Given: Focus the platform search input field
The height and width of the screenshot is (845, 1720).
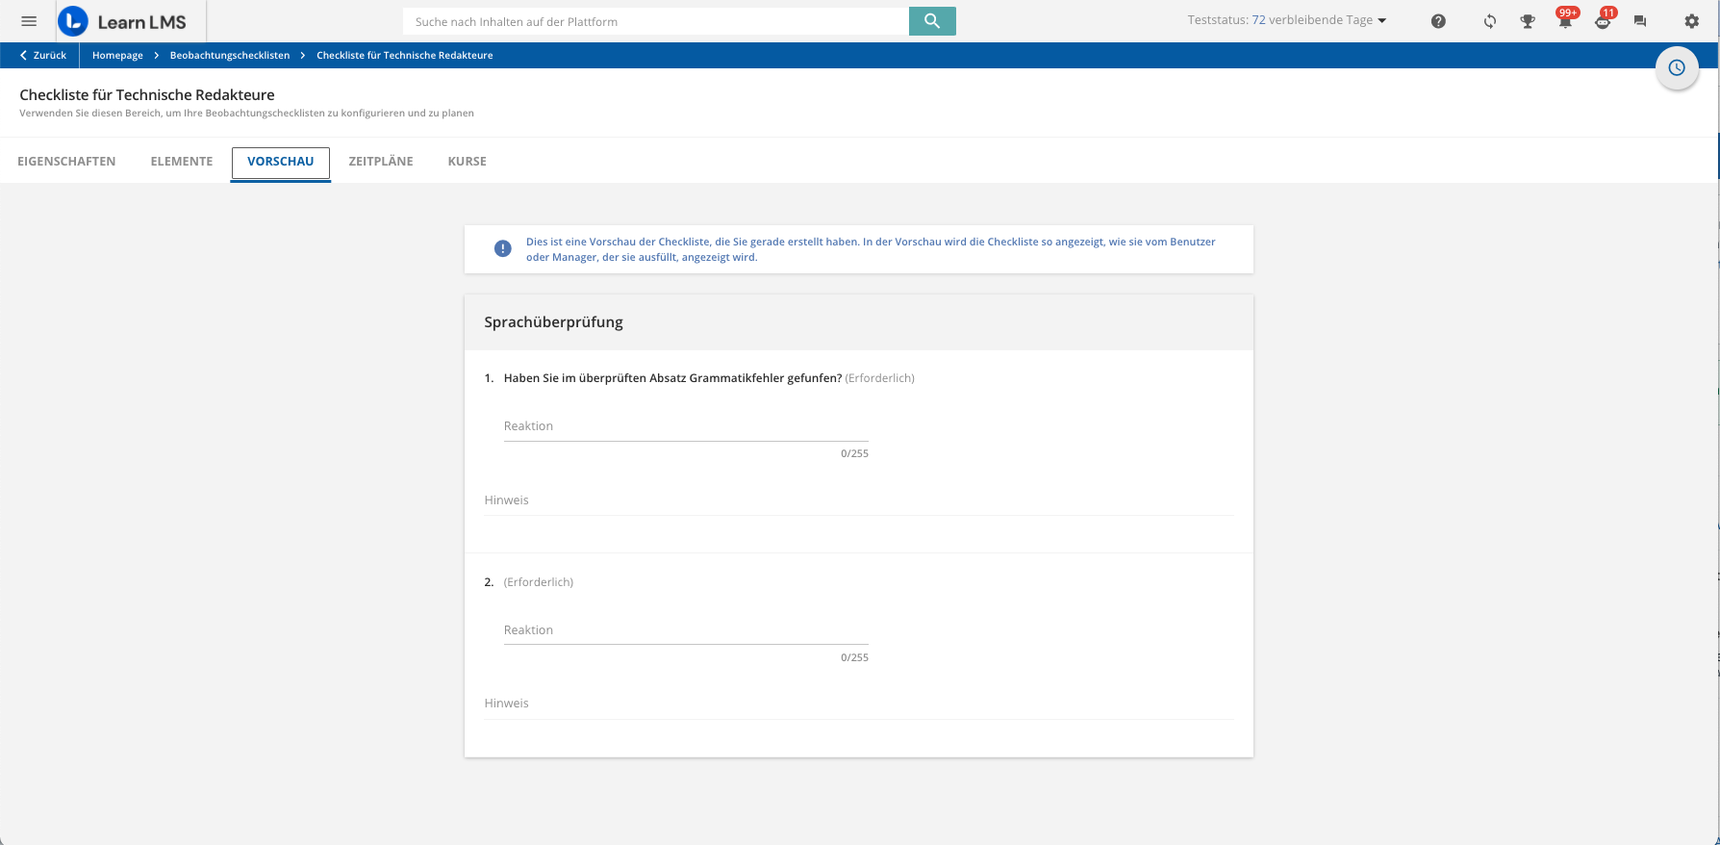Looking at the screenshot, I should (657, 21).
